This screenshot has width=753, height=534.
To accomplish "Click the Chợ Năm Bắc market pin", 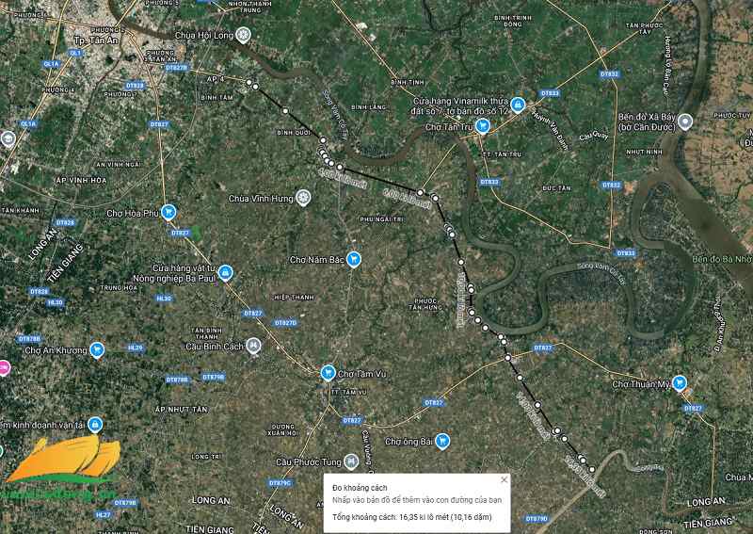I will pos(354,259).
